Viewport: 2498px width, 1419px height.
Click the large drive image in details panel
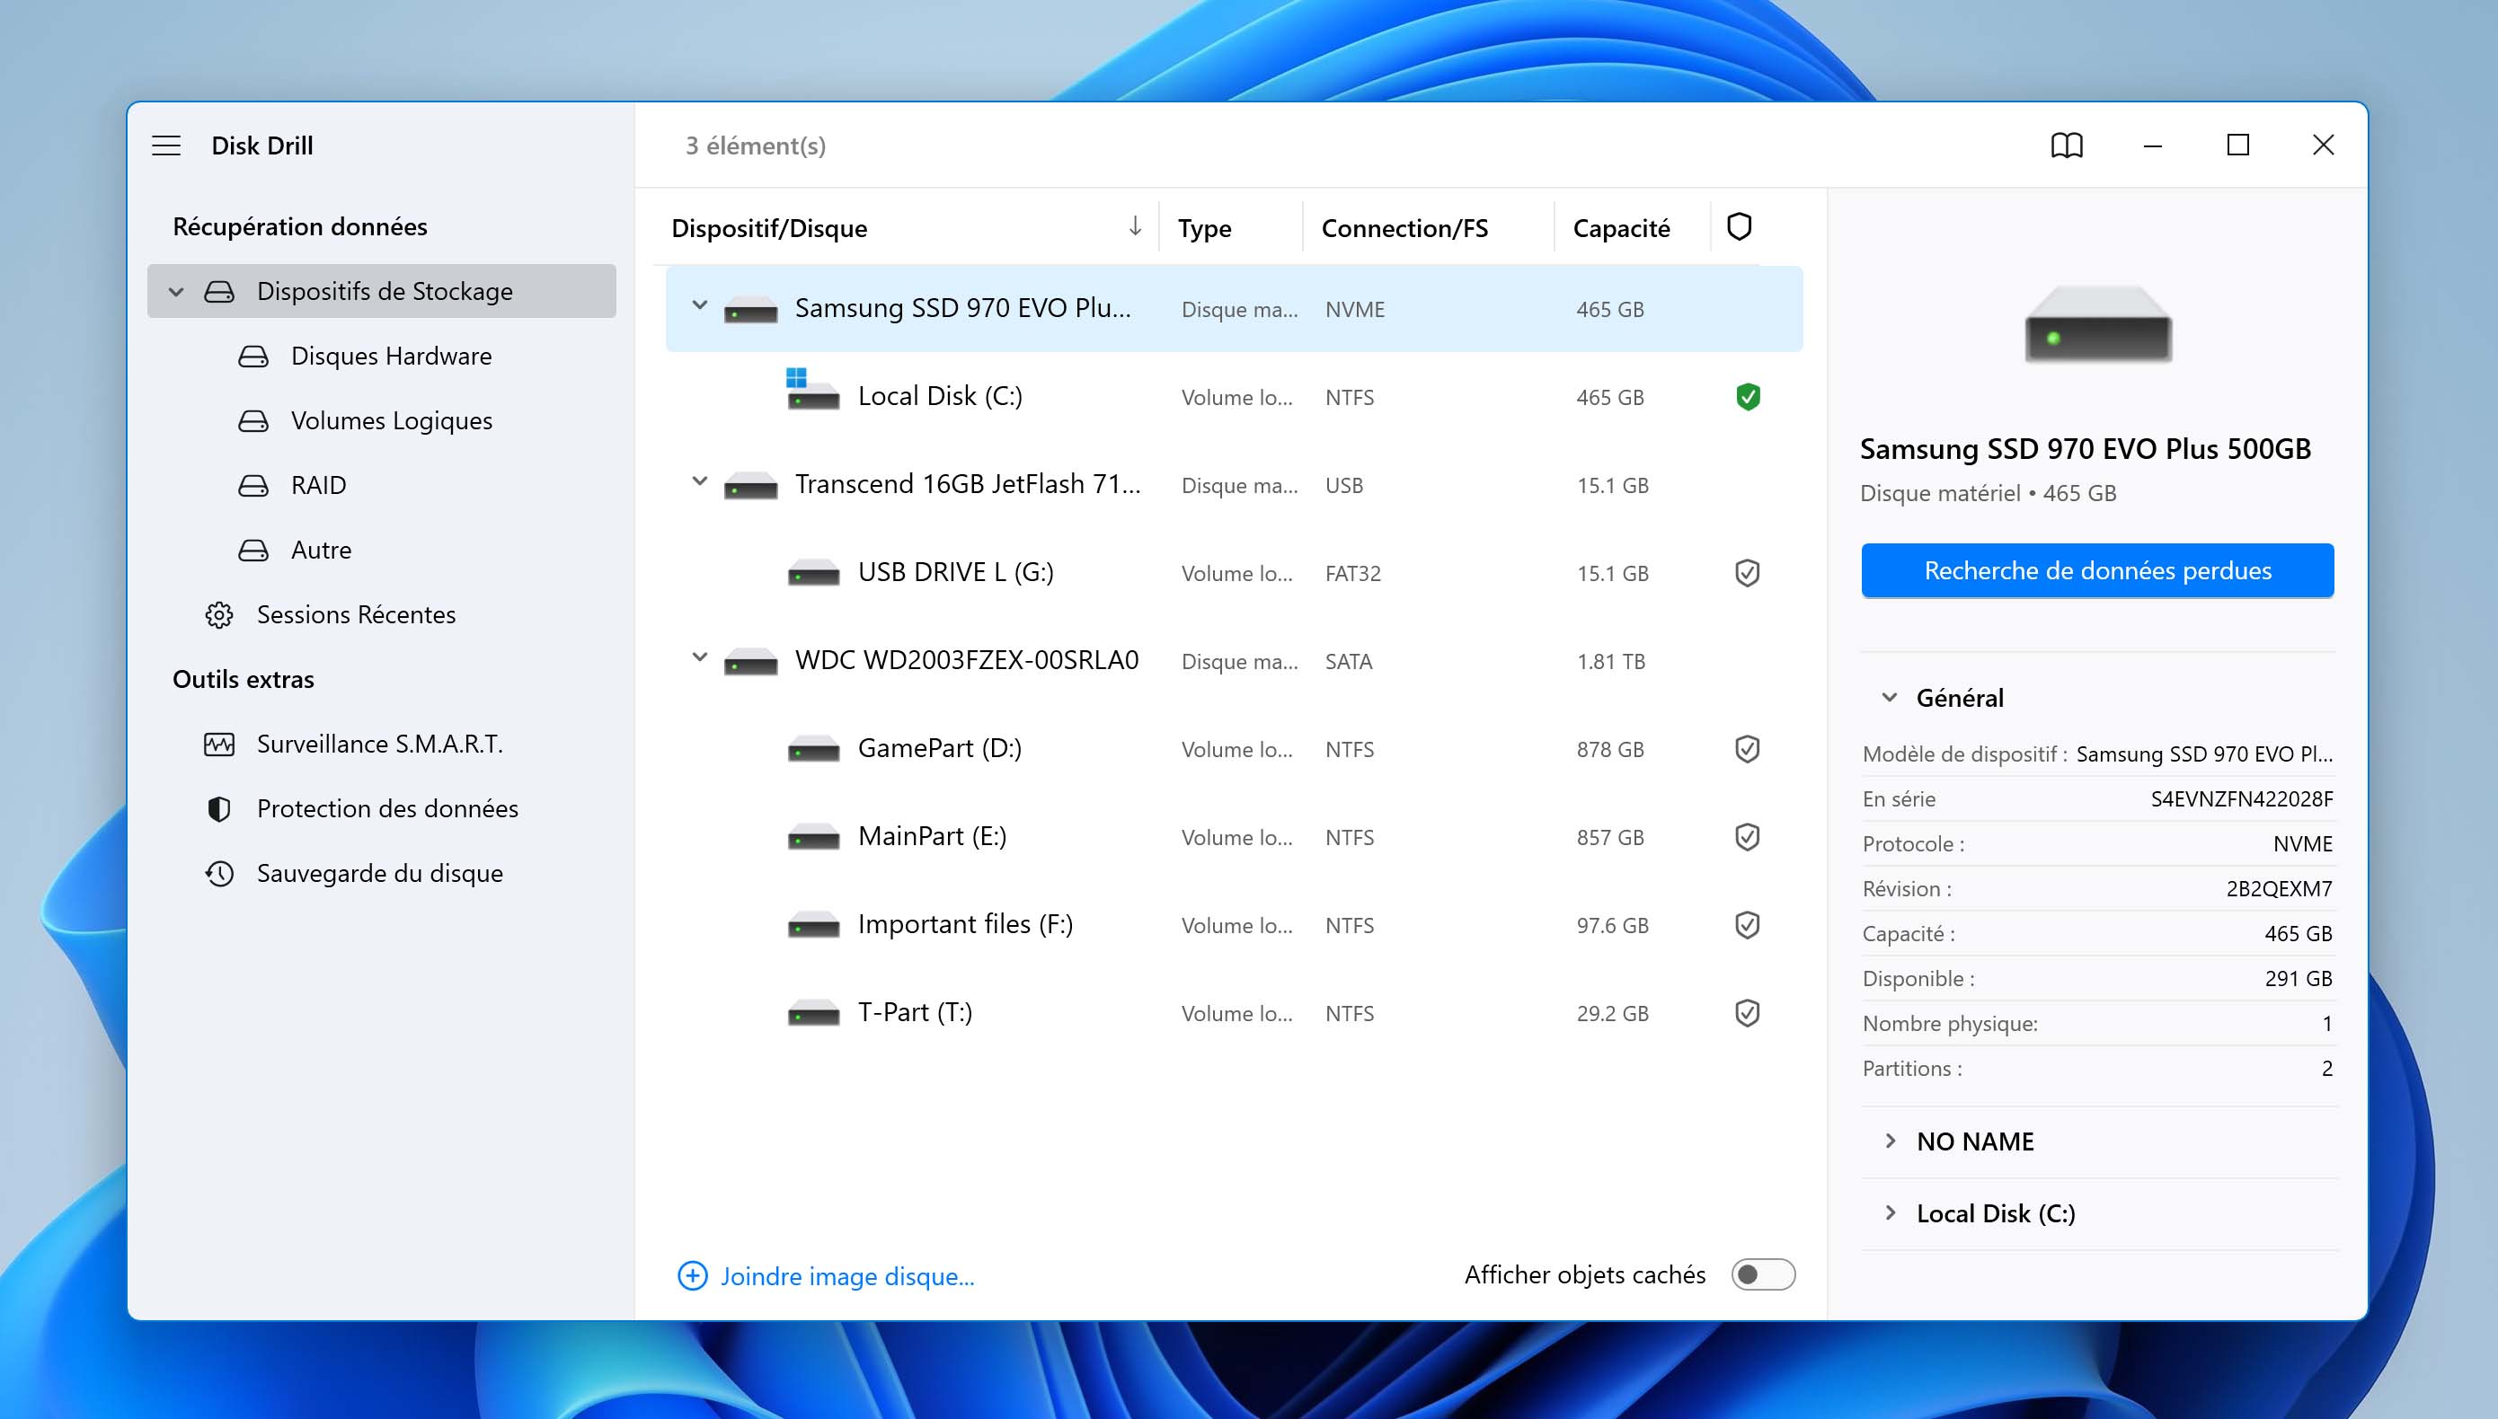pyautogui.click(x=2098, y=324)
